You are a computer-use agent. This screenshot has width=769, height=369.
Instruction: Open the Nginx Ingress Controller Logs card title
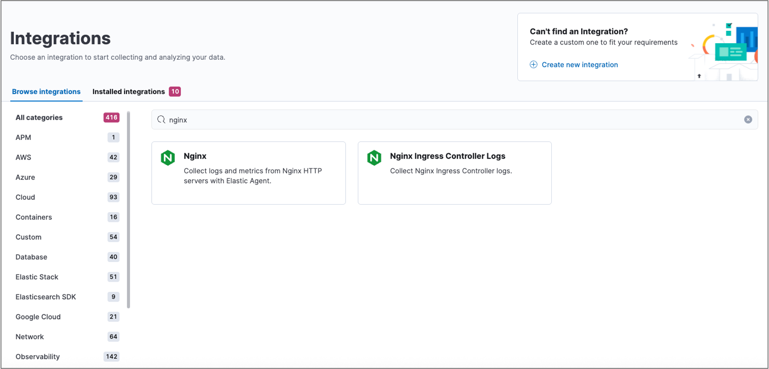click(x=447, y=156)
